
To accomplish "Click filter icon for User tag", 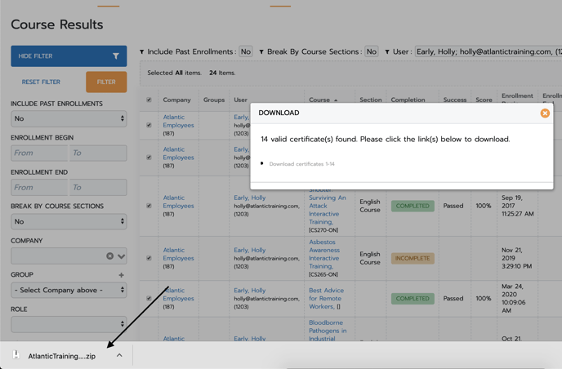I will (387, 52).
